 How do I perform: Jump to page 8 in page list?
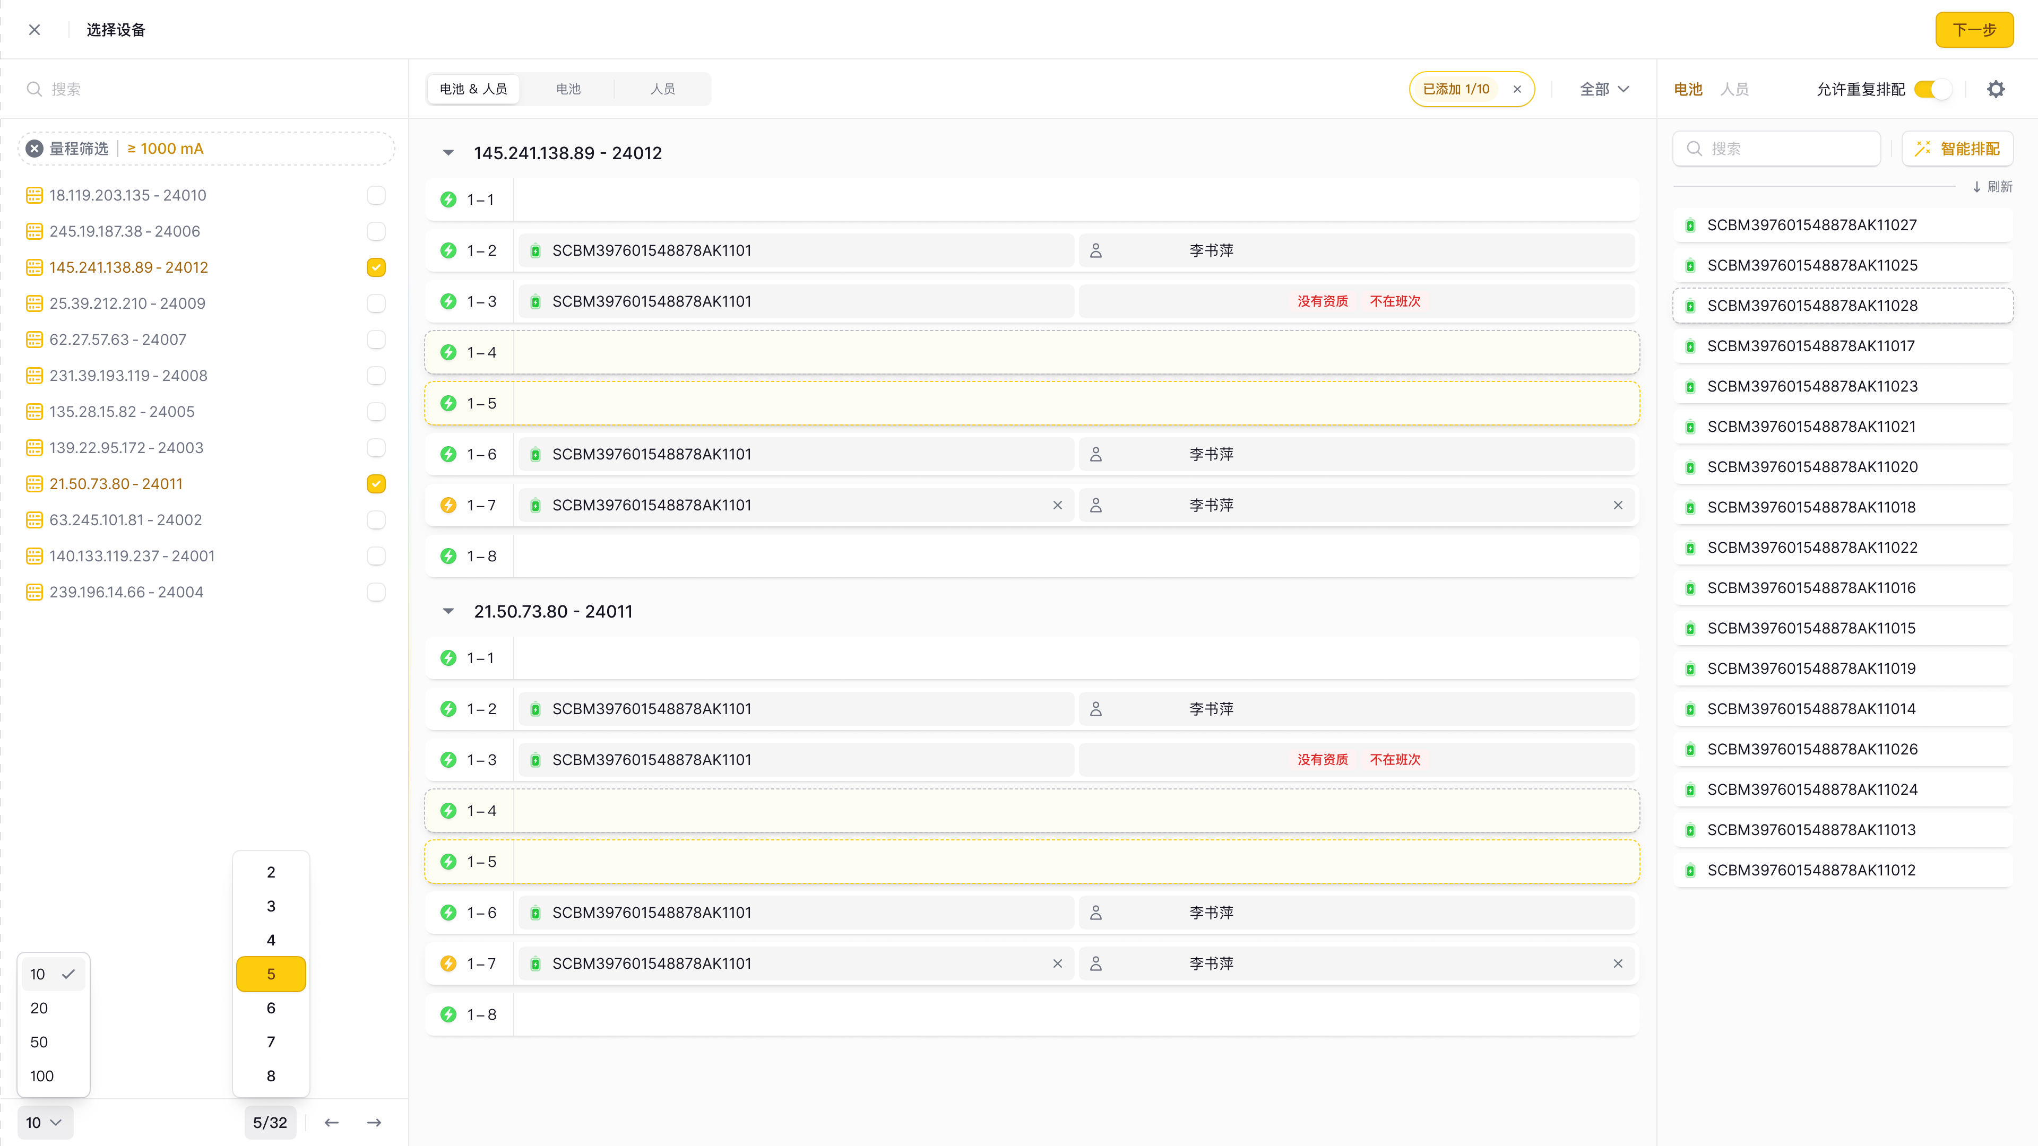coord(271,1076)
